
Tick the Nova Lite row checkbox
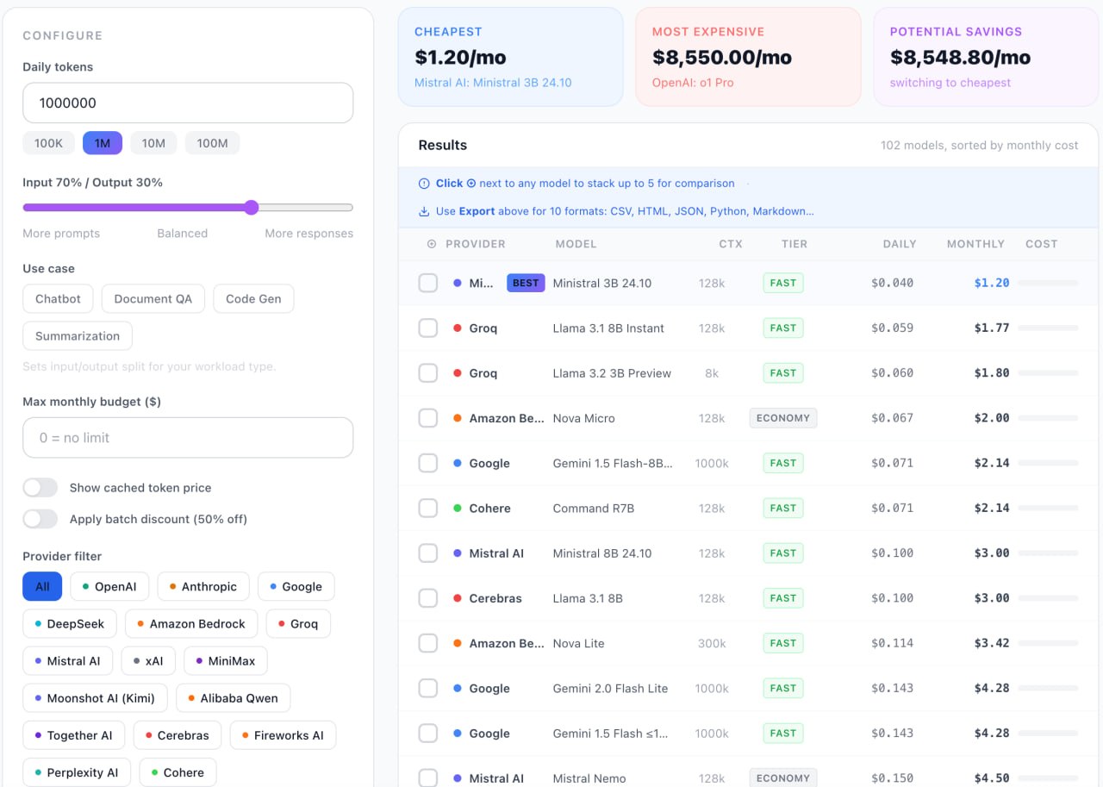428,643
